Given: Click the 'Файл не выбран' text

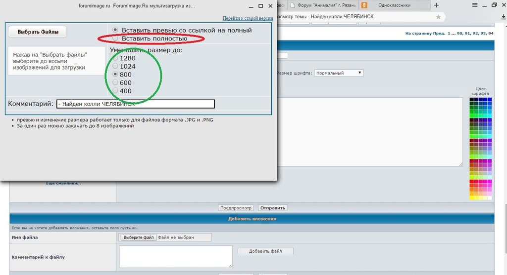Looking at the screenshot, I should point(176,237).
